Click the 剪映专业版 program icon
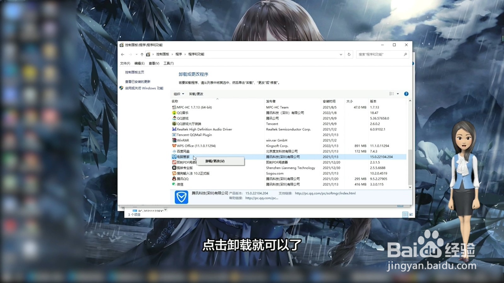 tap(174, 168)
